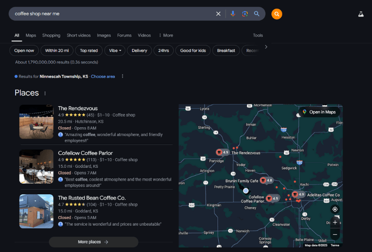Viewport: 372px width, 252px height.
Task: Open Search Labs flask icon
Action: pos(361,14)
